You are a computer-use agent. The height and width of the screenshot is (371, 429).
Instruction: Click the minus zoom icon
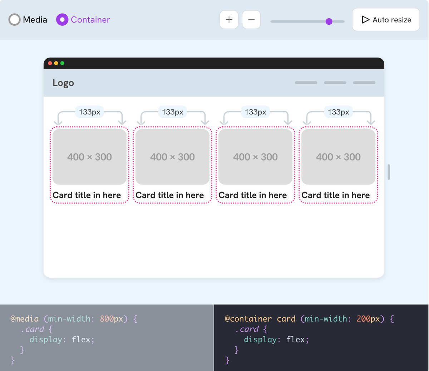[x=251, y=20]
